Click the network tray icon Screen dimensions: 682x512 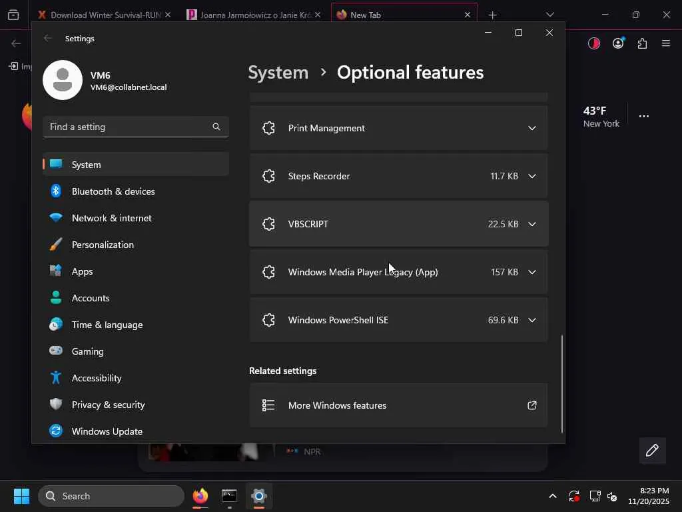[x=595, y=496]
